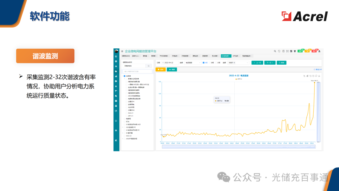
Task: Open the home icon in the left sidebar
Action: point(116,121)
